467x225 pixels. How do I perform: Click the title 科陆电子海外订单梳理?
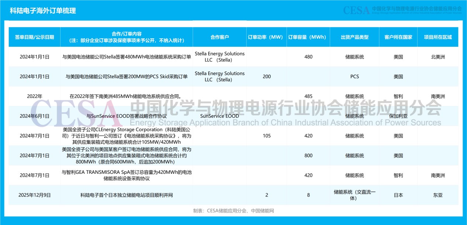click(x=43, y=11)
